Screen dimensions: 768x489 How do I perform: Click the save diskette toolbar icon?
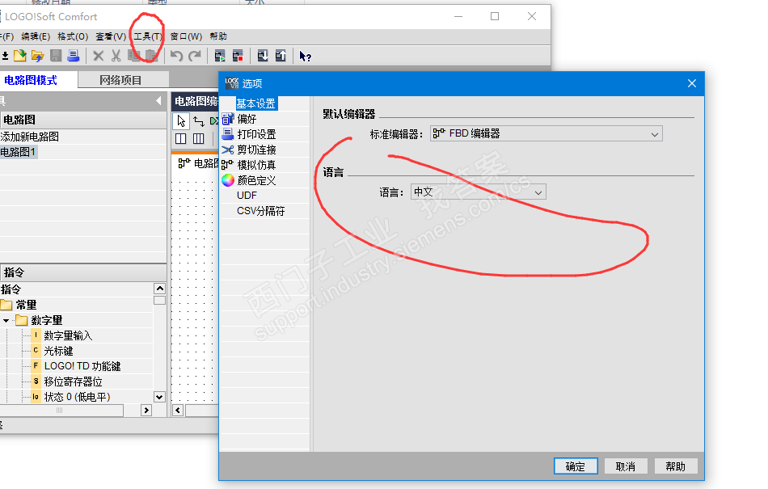(x=56, y=56)
